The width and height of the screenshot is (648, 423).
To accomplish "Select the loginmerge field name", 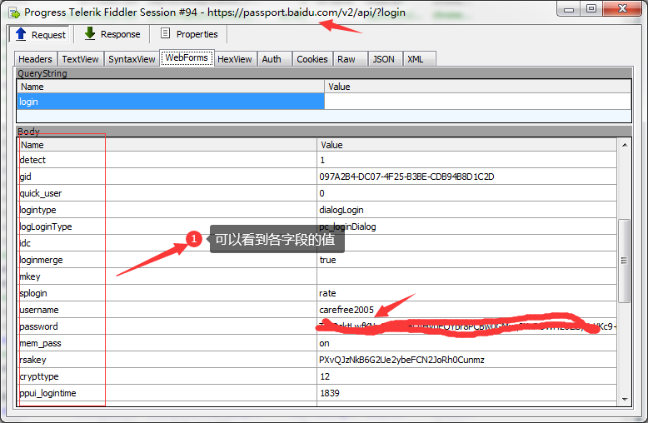I will click(x=41, y=260).
